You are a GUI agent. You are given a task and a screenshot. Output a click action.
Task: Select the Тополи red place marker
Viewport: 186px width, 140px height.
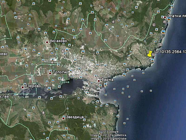point(50,74)
